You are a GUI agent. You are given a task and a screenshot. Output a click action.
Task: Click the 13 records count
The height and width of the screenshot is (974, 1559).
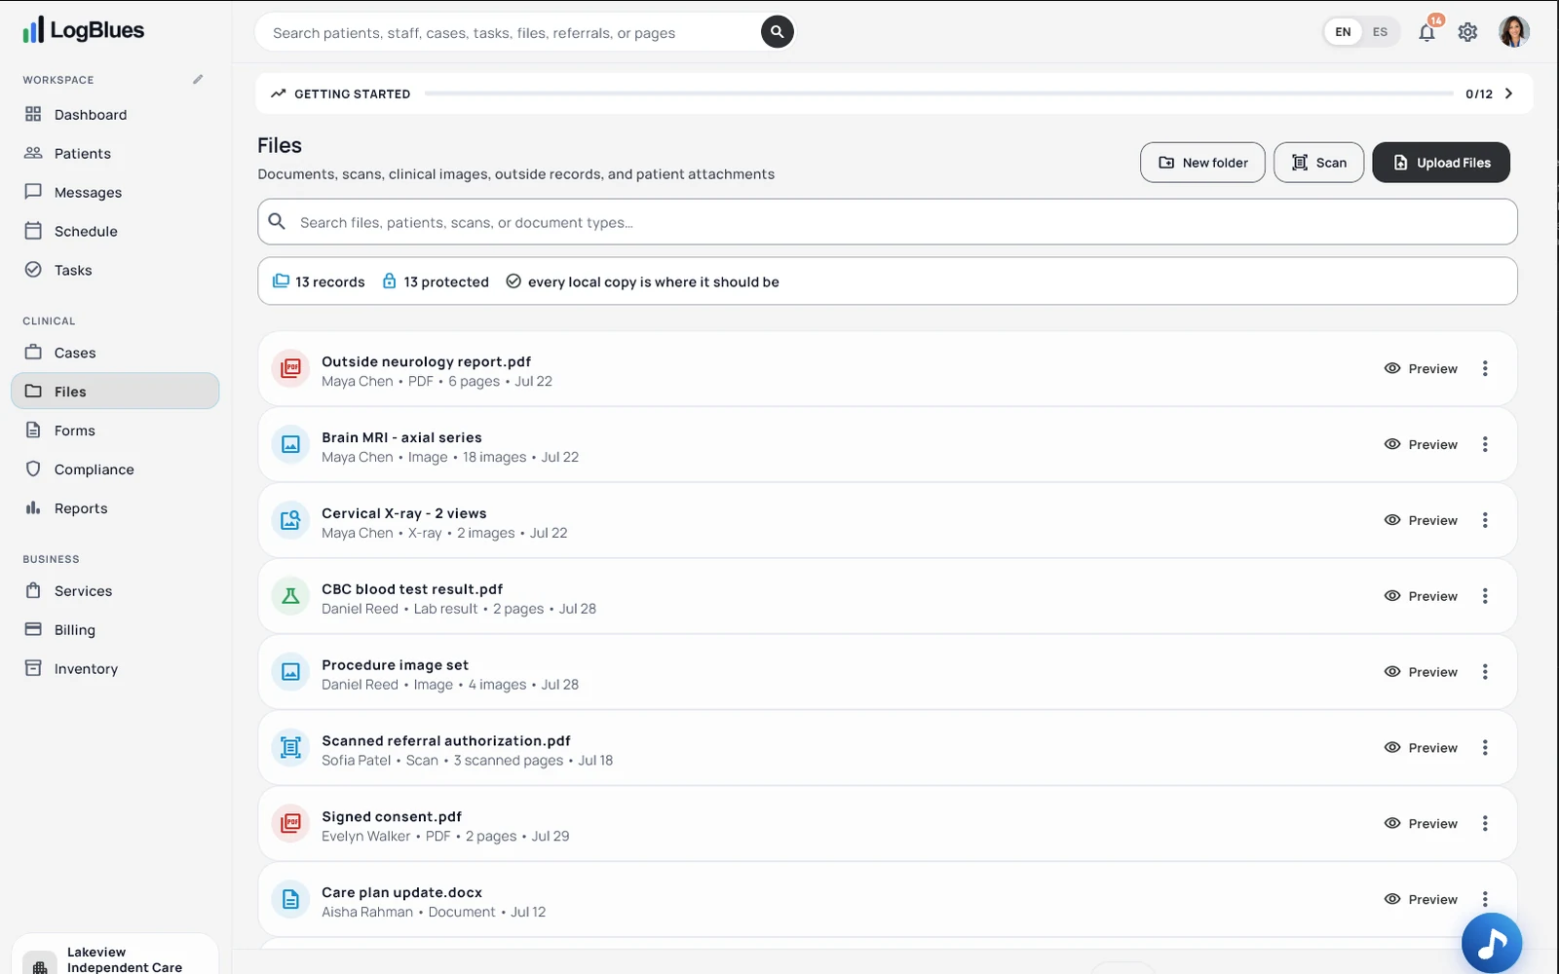(x=319, y=281)
